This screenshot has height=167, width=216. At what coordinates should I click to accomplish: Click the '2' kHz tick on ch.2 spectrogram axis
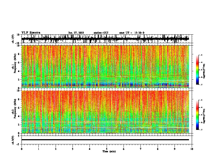point(19,125)
